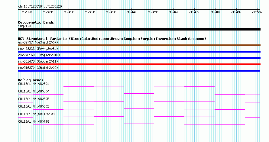Screen dimensions: 269x142
Task: Open transcript COL13A1|NM_080805 label
Action: point(34,99)
